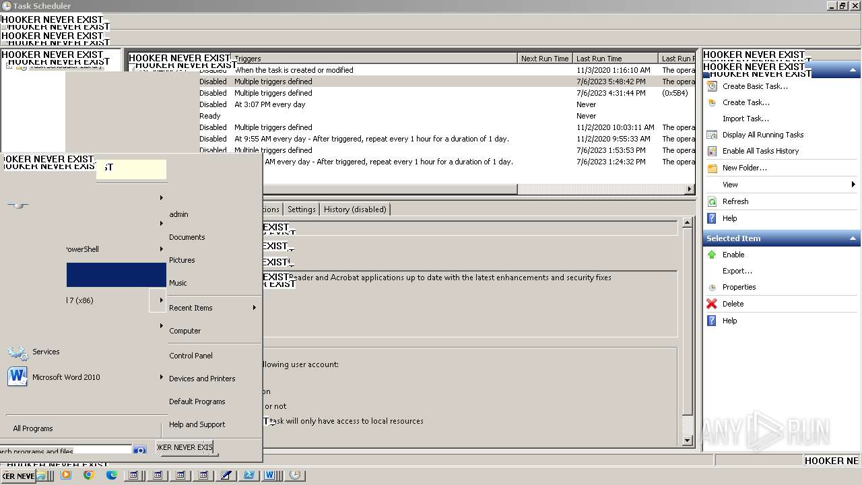Expand the PowerShell jump list arrow
The image size is (862, 485).
pyautogui.click(x=161, y=249)
